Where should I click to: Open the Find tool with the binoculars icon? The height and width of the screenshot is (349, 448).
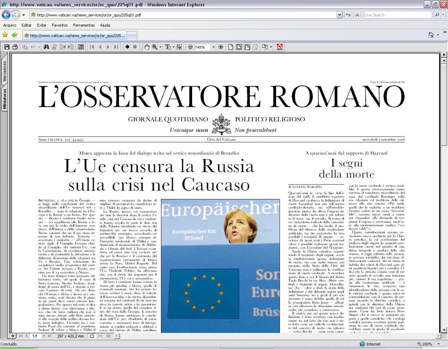pos(45,47)
